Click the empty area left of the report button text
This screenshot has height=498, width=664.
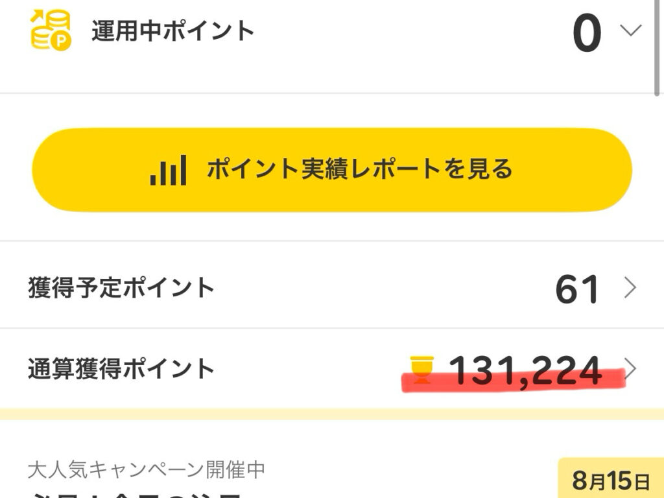pos(91,170)
